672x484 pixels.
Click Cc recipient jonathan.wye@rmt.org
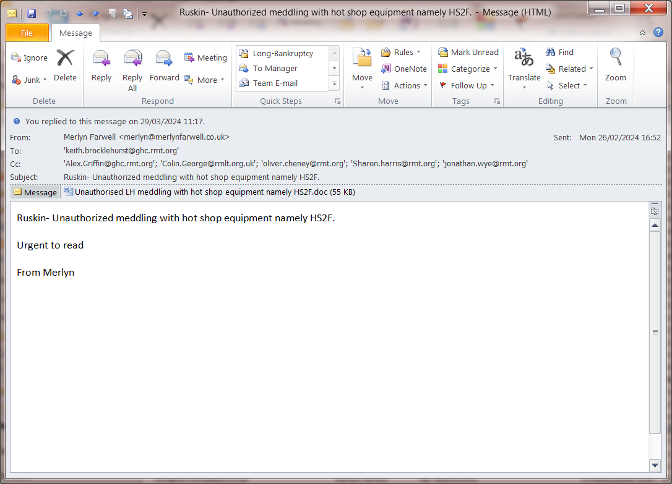485,163
